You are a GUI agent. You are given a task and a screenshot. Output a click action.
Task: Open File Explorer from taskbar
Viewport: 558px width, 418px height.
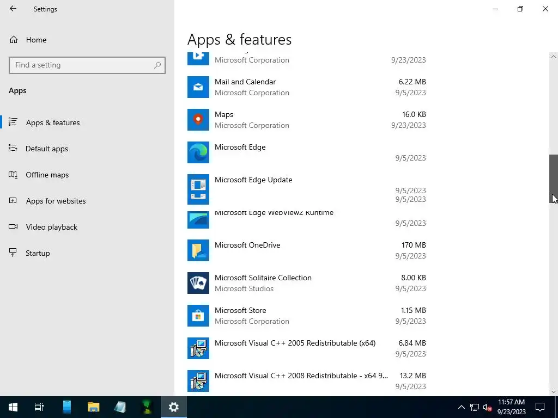click(x=94, y=407)
